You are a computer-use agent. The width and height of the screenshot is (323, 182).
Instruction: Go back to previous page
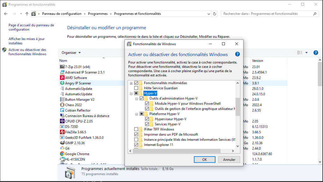coord(6,14)
